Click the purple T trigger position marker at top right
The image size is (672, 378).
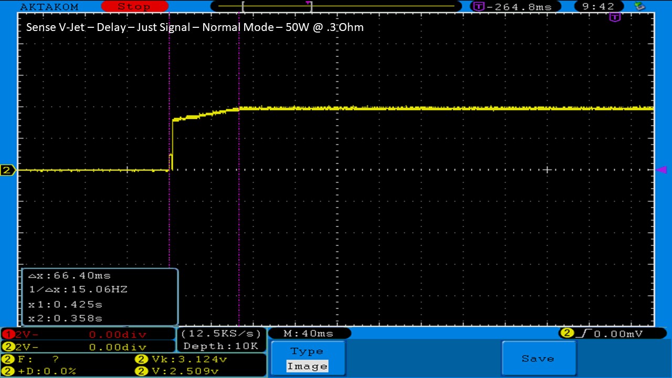pyautogui.click(x=615, y=17)
